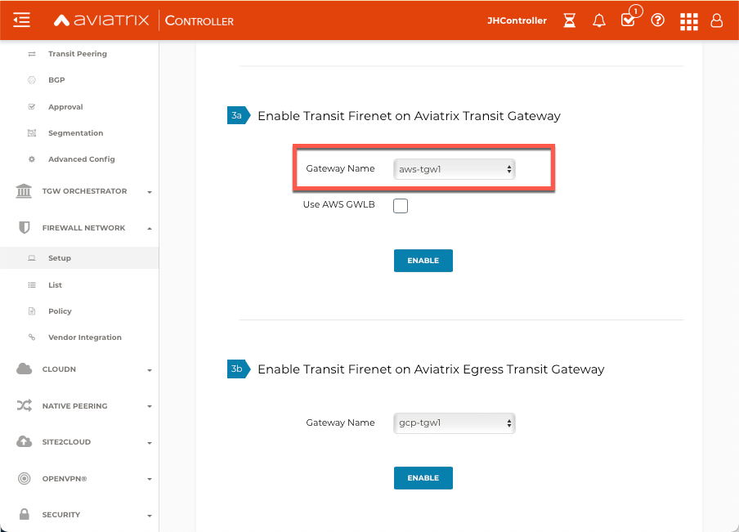Image resolution: width=739 pixels, height=532 pixels.
Task: Click the hamburger menu collapse icon
Action: pyautogui.click(x=22, y=20)
